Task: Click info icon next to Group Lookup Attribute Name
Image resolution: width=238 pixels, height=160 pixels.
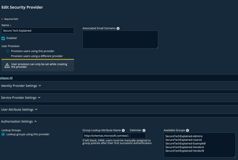Action: [x=123, y=130]
